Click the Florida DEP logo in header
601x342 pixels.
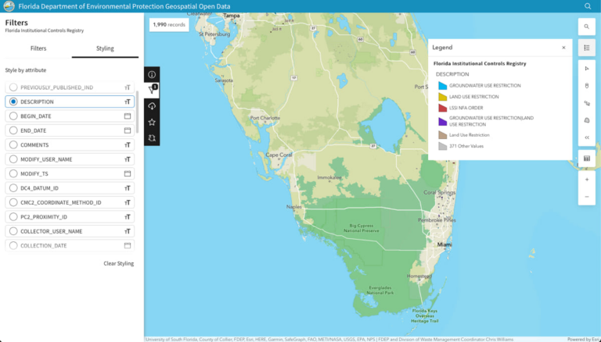[x=9, y=6]
